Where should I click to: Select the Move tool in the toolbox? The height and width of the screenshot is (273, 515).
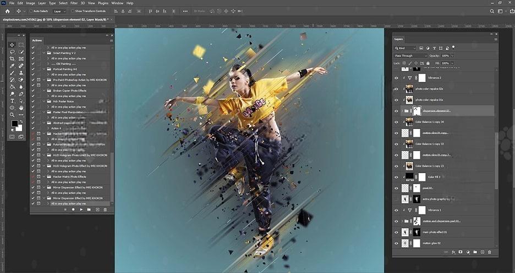(12, 44)
